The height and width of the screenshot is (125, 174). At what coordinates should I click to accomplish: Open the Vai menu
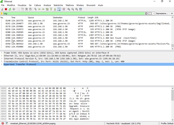(x=30, y=5)
